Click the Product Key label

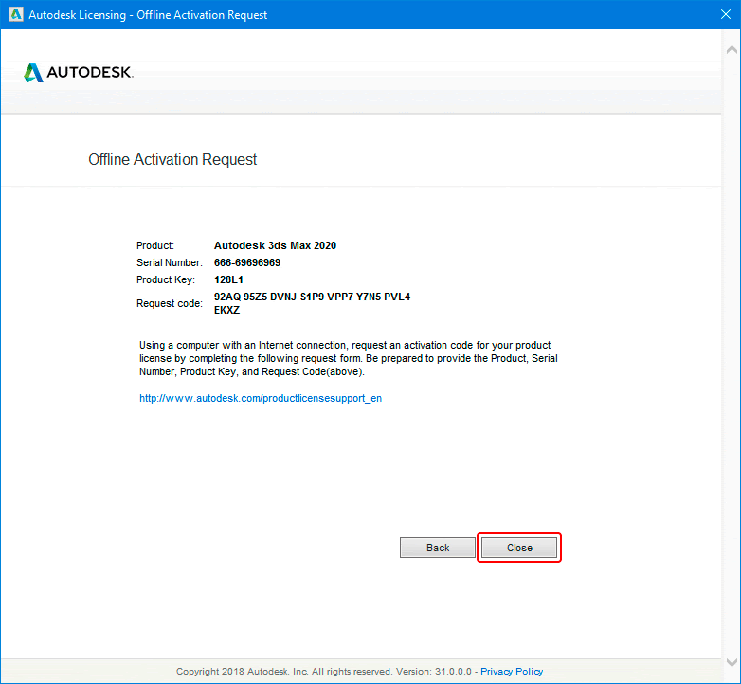166,279
